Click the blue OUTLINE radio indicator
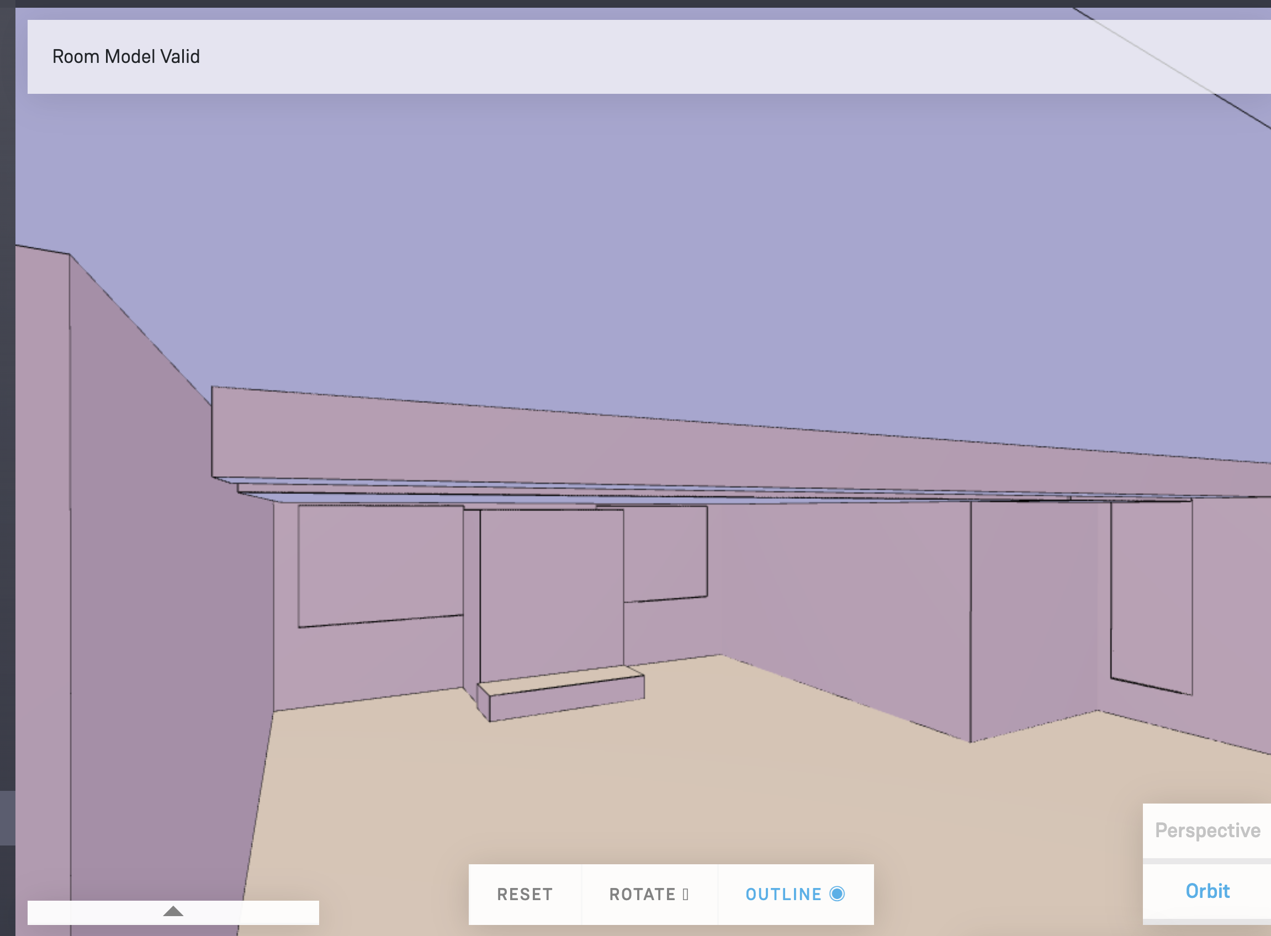Viewport: 1271px width, 936px height. [837, 894]
